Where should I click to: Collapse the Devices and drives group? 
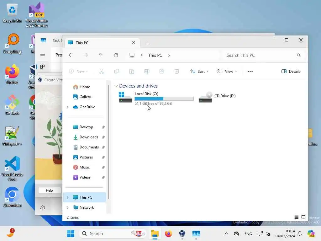click(116, 86)
